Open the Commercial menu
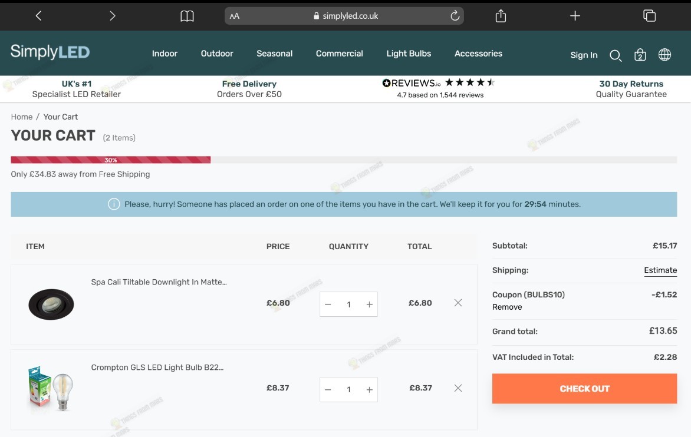Image resolution: width=691 pixels, height=437 pixels. [x=340, y=53]
